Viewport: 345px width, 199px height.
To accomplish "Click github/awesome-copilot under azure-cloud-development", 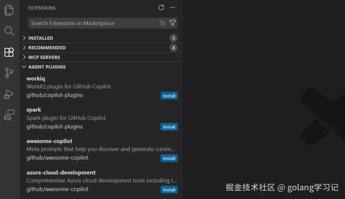I will tap(57, 189).
